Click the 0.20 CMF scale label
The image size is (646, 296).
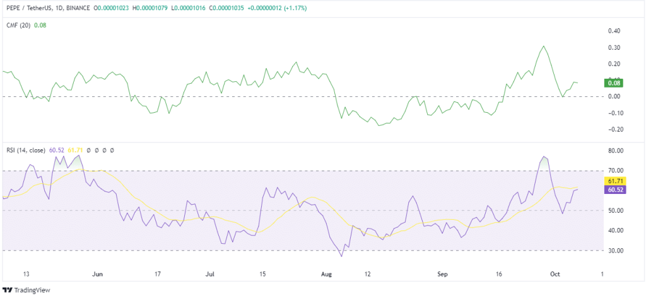tap(614, 64)
